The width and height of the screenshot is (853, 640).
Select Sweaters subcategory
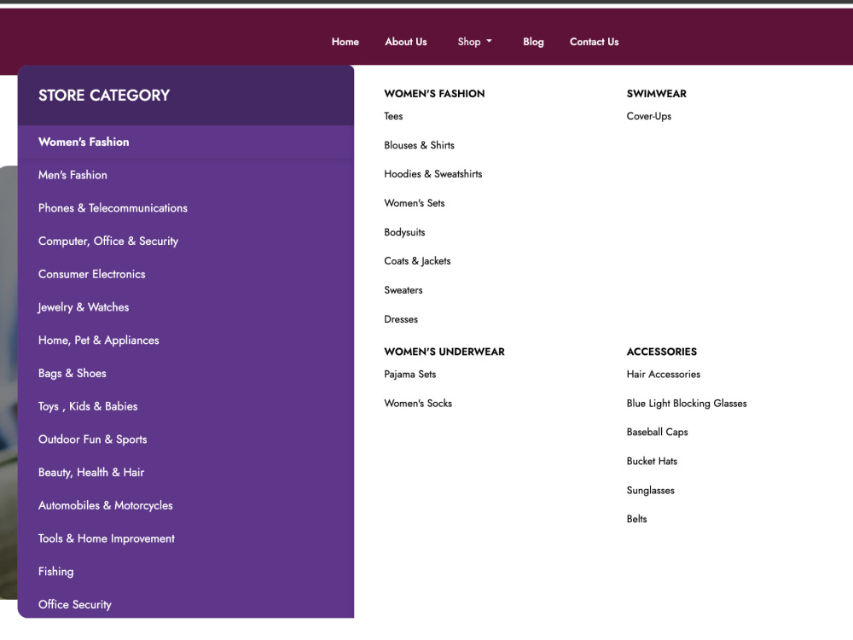(x=403, y=290)
